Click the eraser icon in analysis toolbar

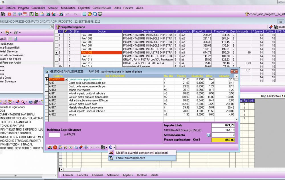point(81,147)
